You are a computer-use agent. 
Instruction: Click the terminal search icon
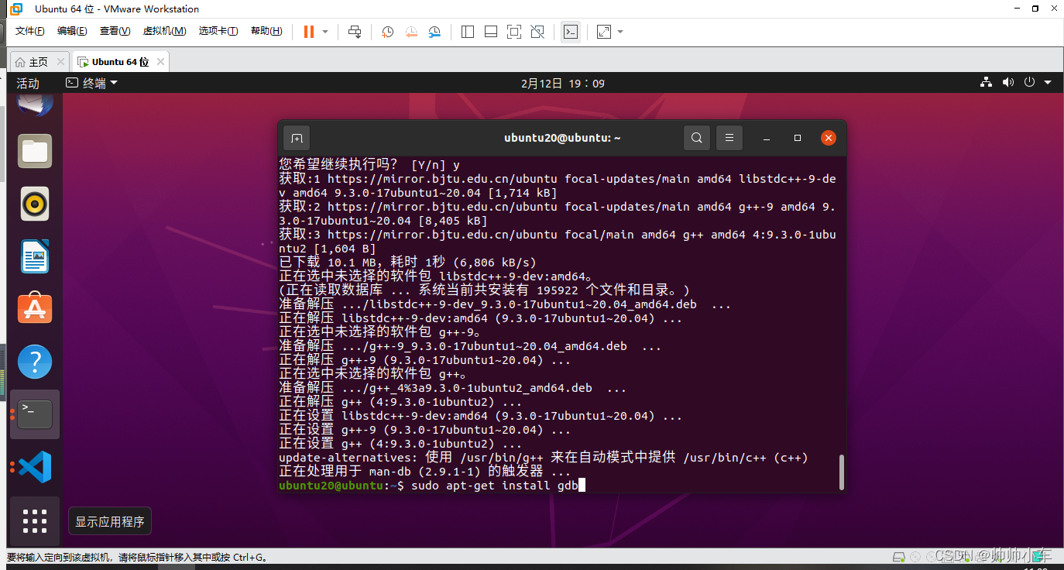(697, 138)
